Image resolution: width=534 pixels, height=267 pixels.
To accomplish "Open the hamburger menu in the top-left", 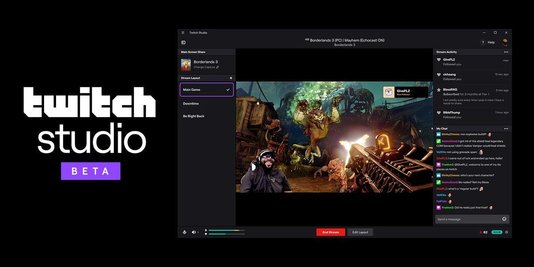I will tap(182, 32).
